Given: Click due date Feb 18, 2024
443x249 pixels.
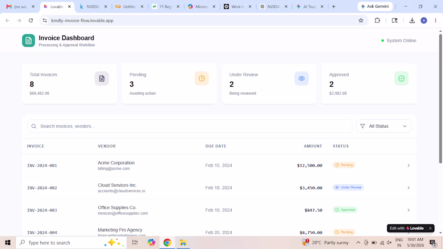Looking at the screenshot, I should point(219,188).
